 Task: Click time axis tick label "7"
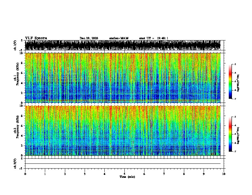(x=164, y=174)
